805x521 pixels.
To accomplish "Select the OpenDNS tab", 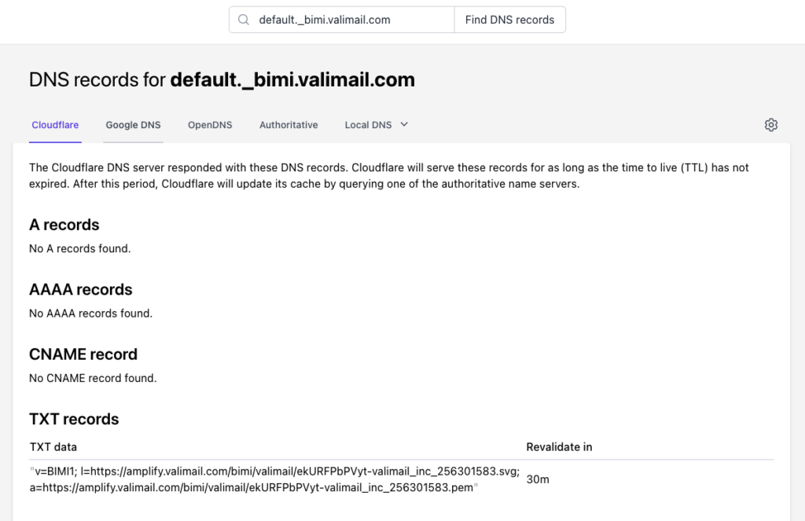I will tap(210, 124).
